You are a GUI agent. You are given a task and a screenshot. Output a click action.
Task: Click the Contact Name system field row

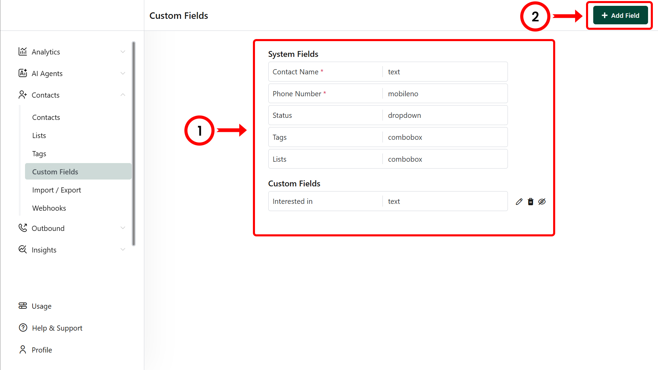pyautogui.click(x=388, y=72)
